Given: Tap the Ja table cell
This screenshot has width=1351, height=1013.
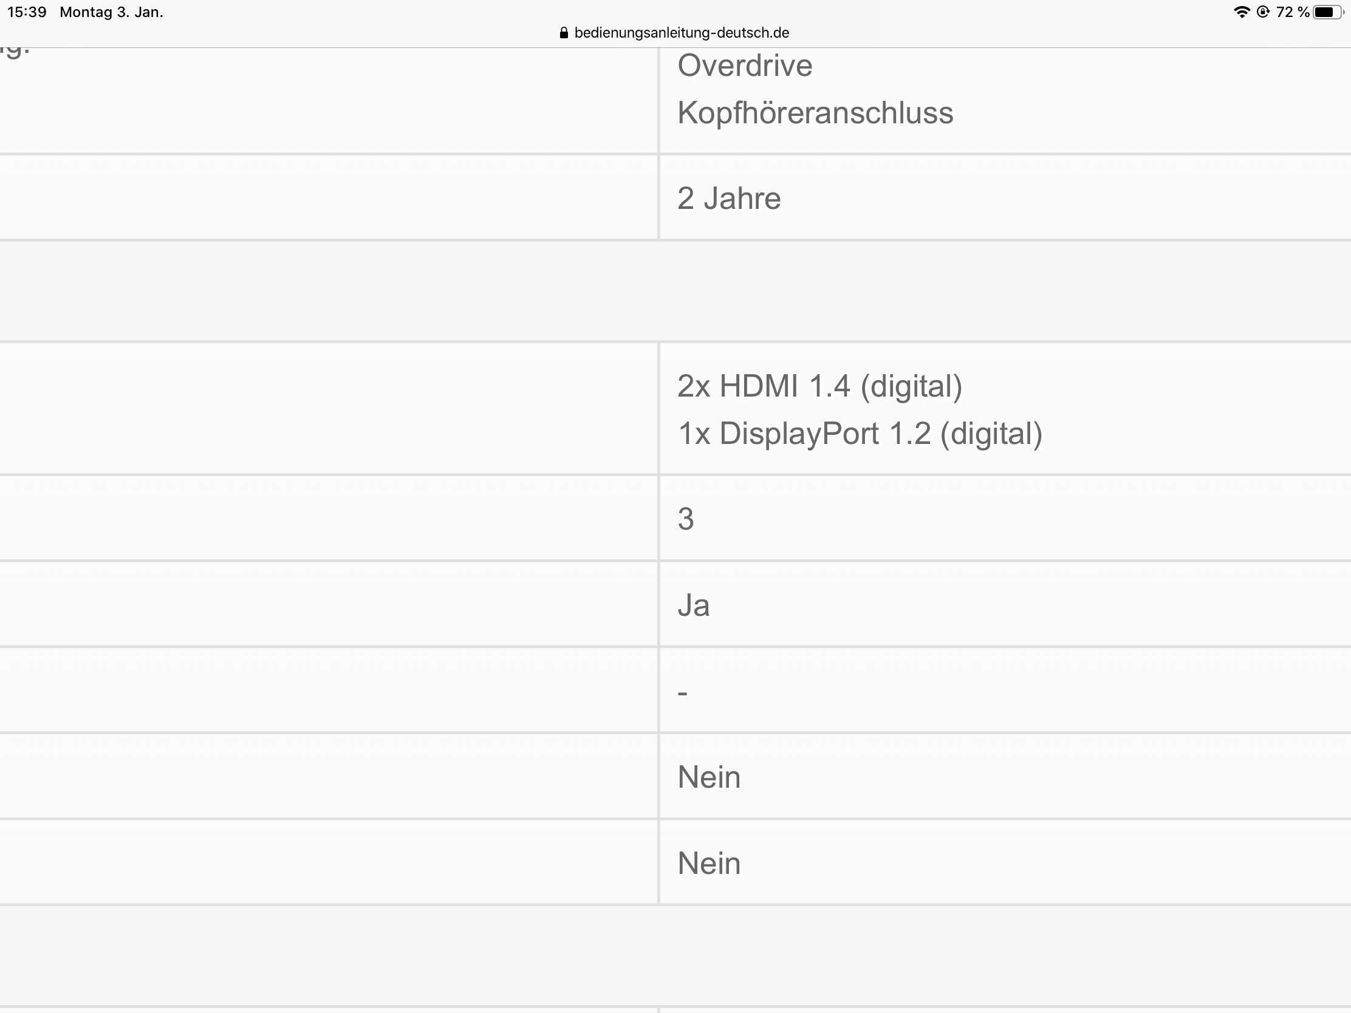Looking at the screenshot, I should pos(1005,604).
